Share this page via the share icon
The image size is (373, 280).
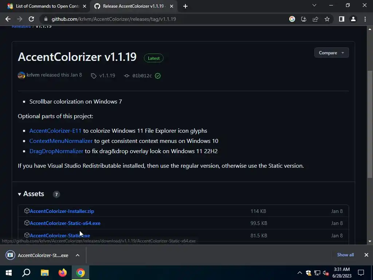point(315,19)
